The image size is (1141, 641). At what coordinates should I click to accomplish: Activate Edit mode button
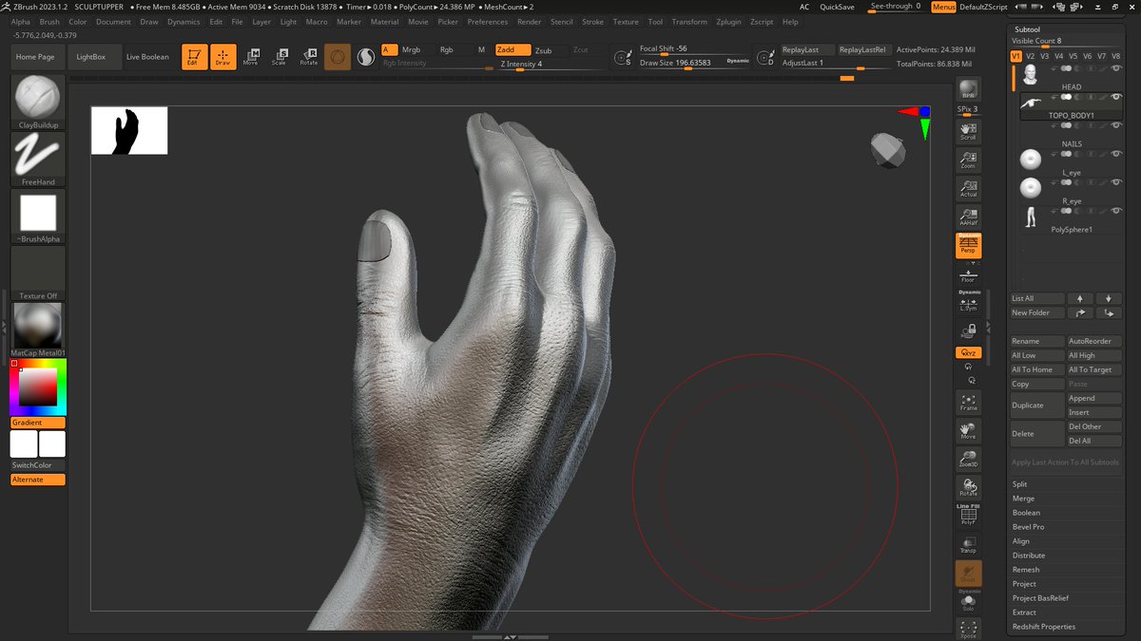point(195,57)
